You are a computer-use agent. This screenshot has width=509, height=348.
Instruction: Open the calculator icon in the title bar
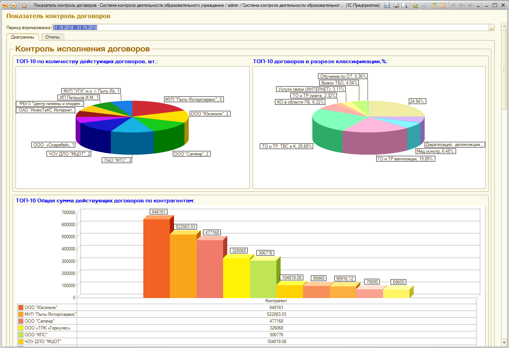click(434, 5)
